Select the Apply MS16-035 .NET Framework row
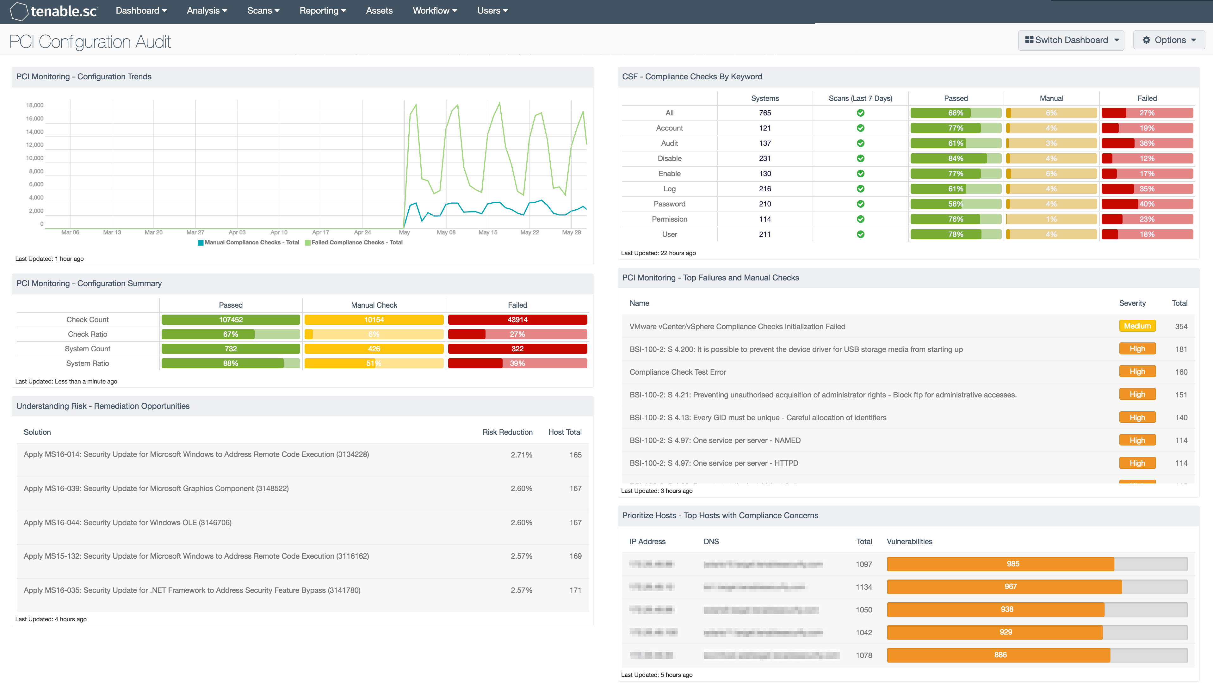This screenshot has height=694, width=1213. pyautogui.click(x=303, y=595)
